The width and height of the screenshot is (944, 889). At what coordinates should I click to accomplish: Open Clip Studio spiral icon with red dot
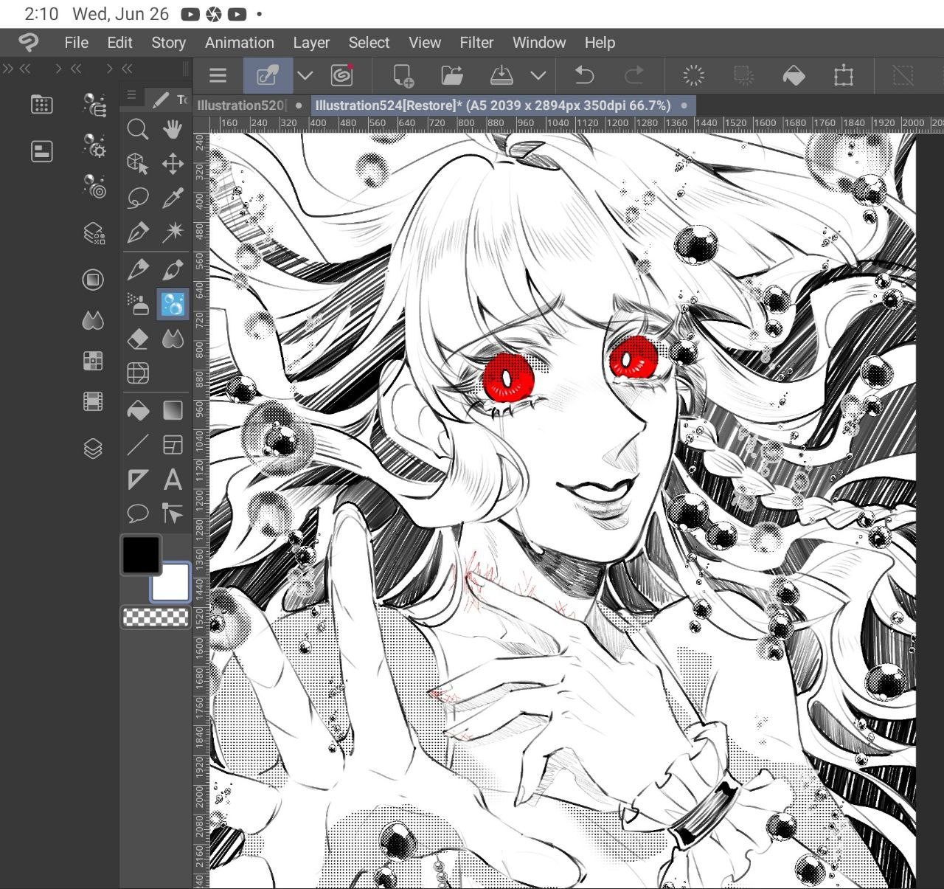pos(341,75)
